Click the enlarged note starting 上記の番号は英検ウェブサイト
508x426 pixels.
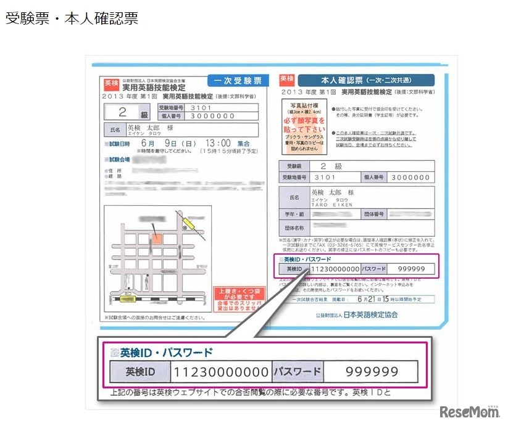tap(250, 392)
